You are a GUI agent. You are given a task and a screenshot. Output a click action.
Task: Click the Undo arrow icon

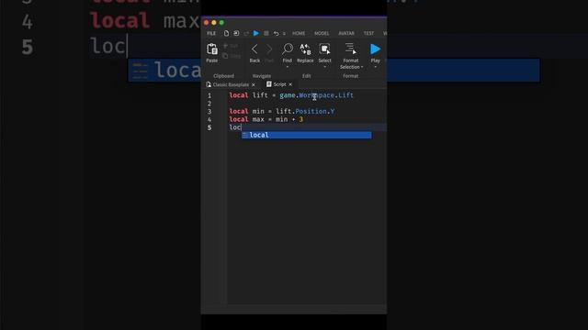[276, 33]
